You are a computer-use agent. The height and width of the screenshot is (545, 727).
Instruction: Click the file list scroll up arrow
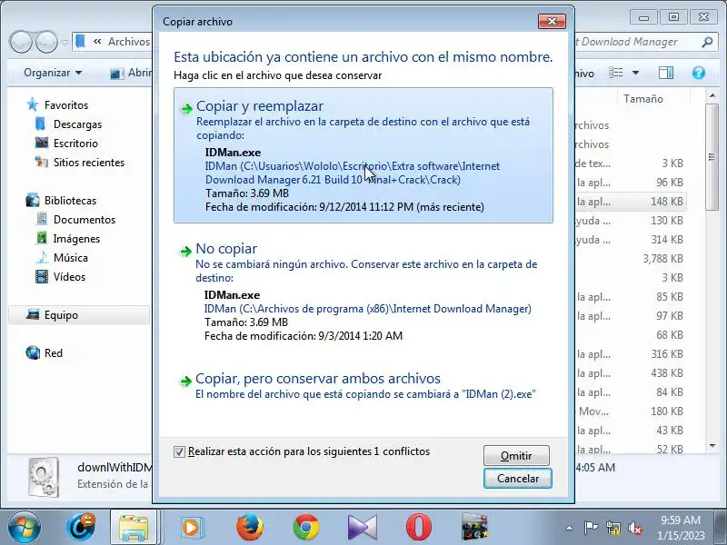click(712, 96)
